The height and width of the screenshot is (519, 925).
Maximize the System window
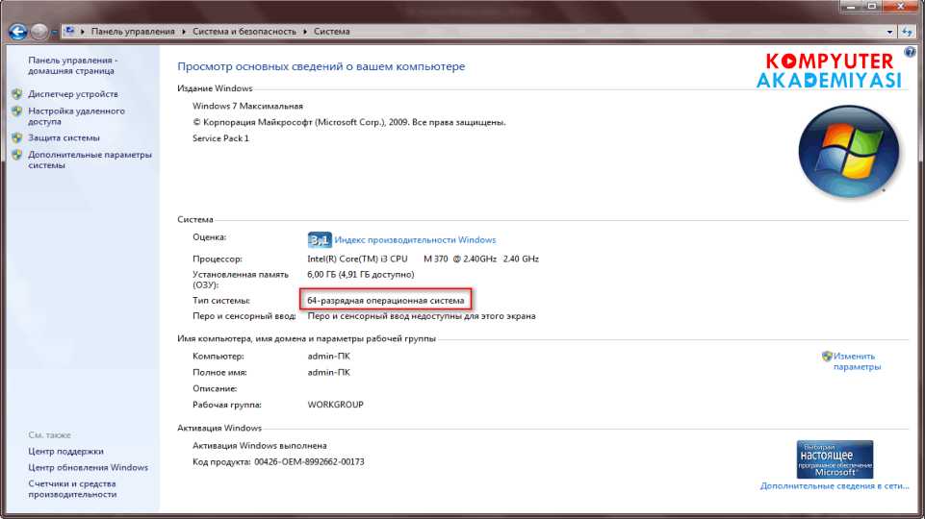pos(872,7)
